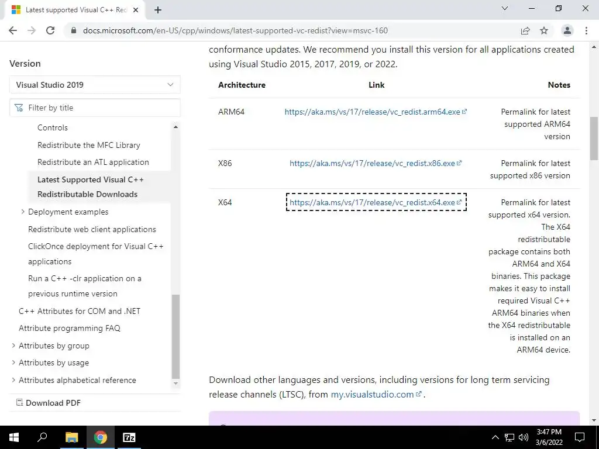Click the sidebar scroll-down arrow
Viewport: 599px width, 449px height.
[175, 384]
